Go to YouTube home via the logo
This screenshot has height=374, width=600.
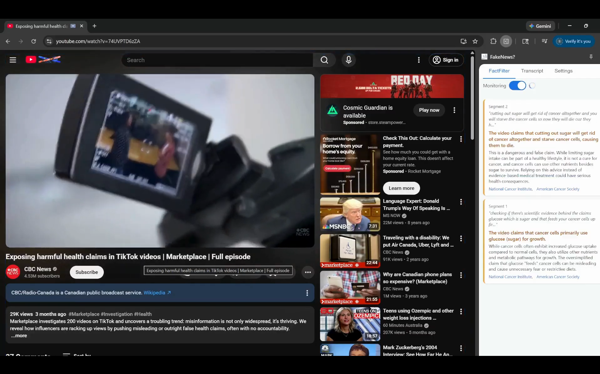[43, 60]
